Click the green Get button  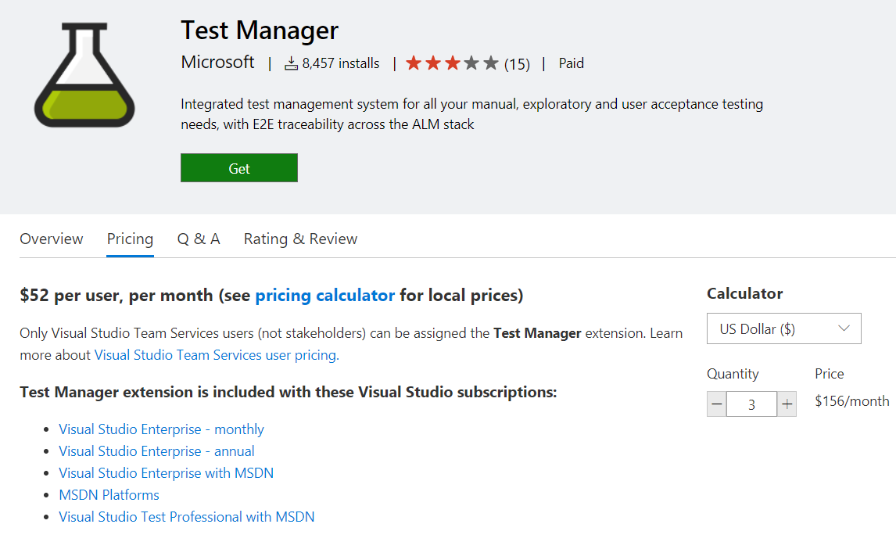point(238,167)
